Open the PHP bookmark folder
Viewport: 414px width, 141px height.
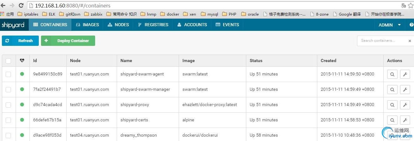229,14
